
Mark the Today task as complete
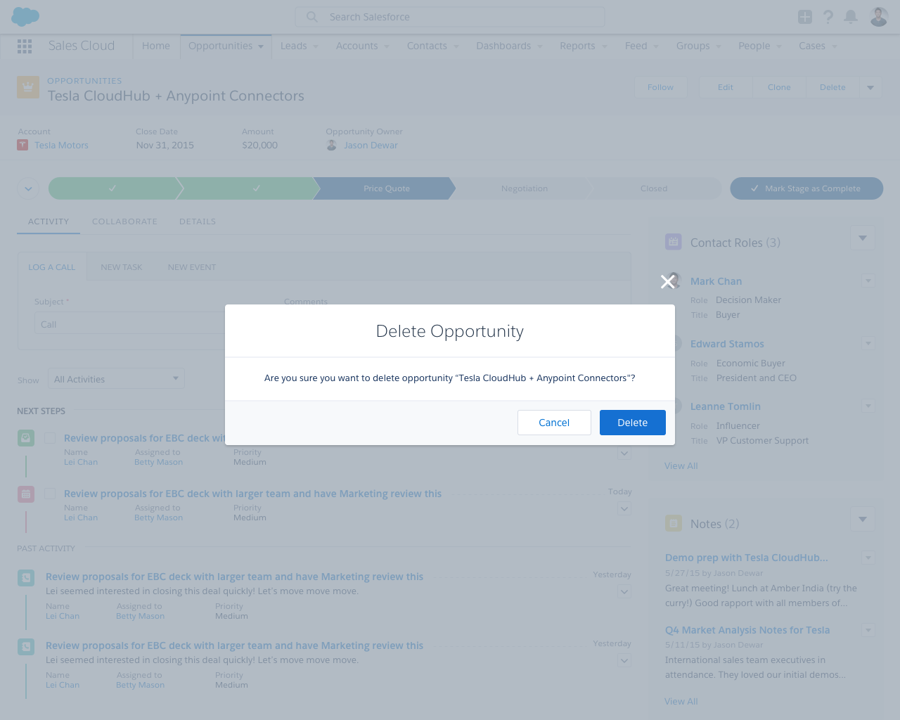click(x=49, y=493)
